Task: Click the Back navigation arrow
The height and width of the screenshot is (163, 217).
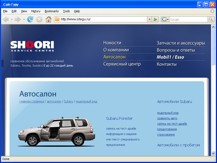Action: pos(6,19)
